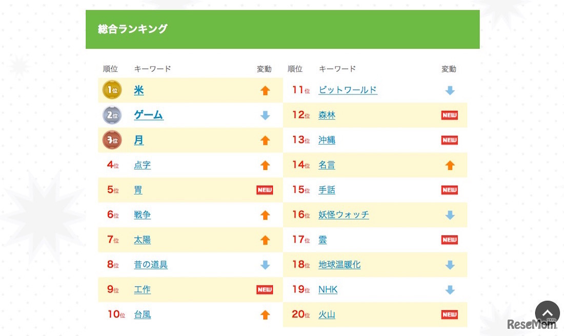Click the bronze medal icon beside 月

(x=111, y=140)
